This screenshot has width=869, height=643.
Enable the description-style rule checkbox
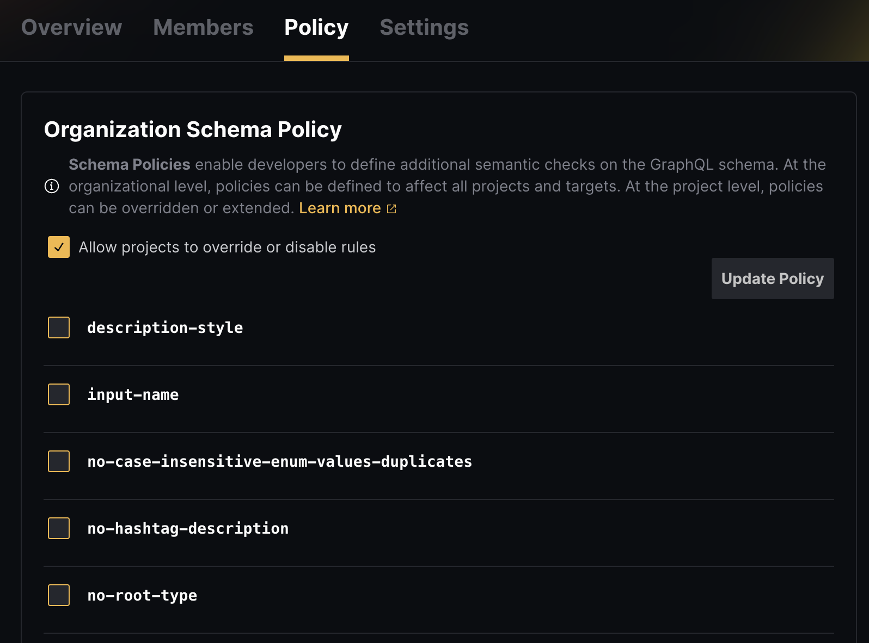59,327
